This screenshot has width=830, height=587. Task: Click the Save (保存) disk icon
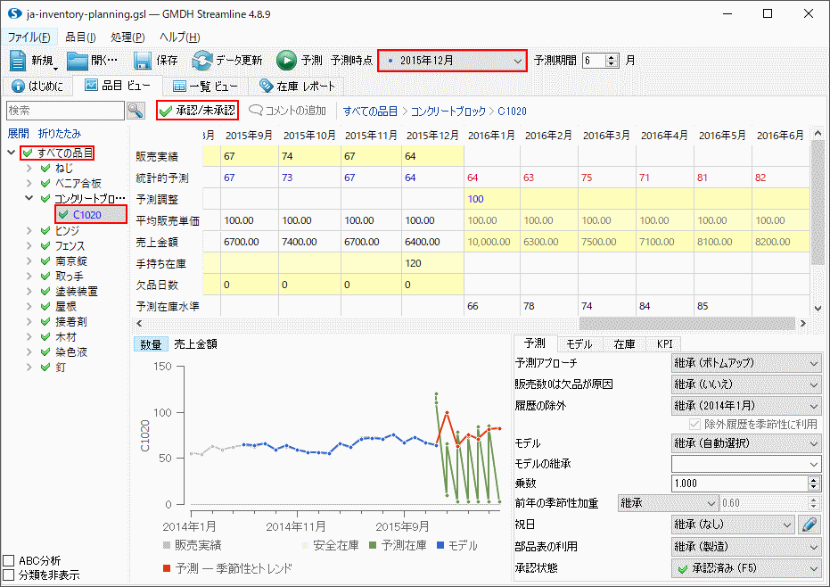(x=143, y=61)
